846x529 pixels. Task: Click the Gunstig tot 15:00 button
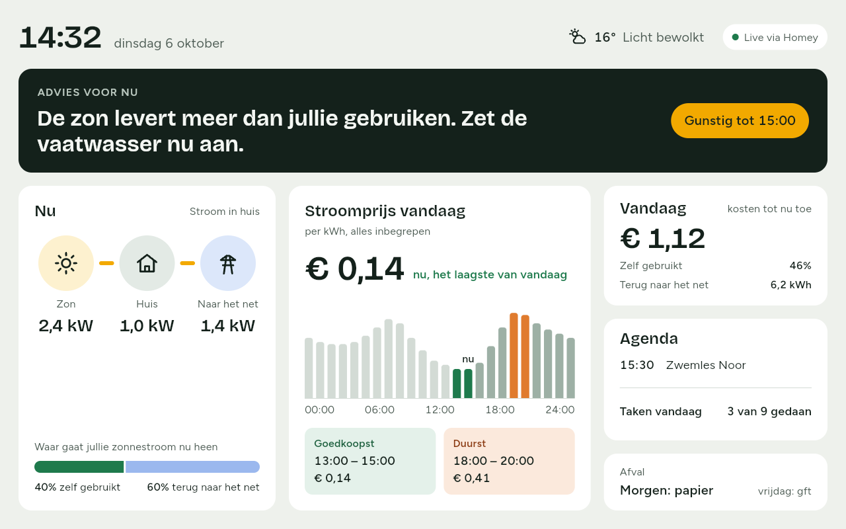pyautogui.click(x=740, y=120)
